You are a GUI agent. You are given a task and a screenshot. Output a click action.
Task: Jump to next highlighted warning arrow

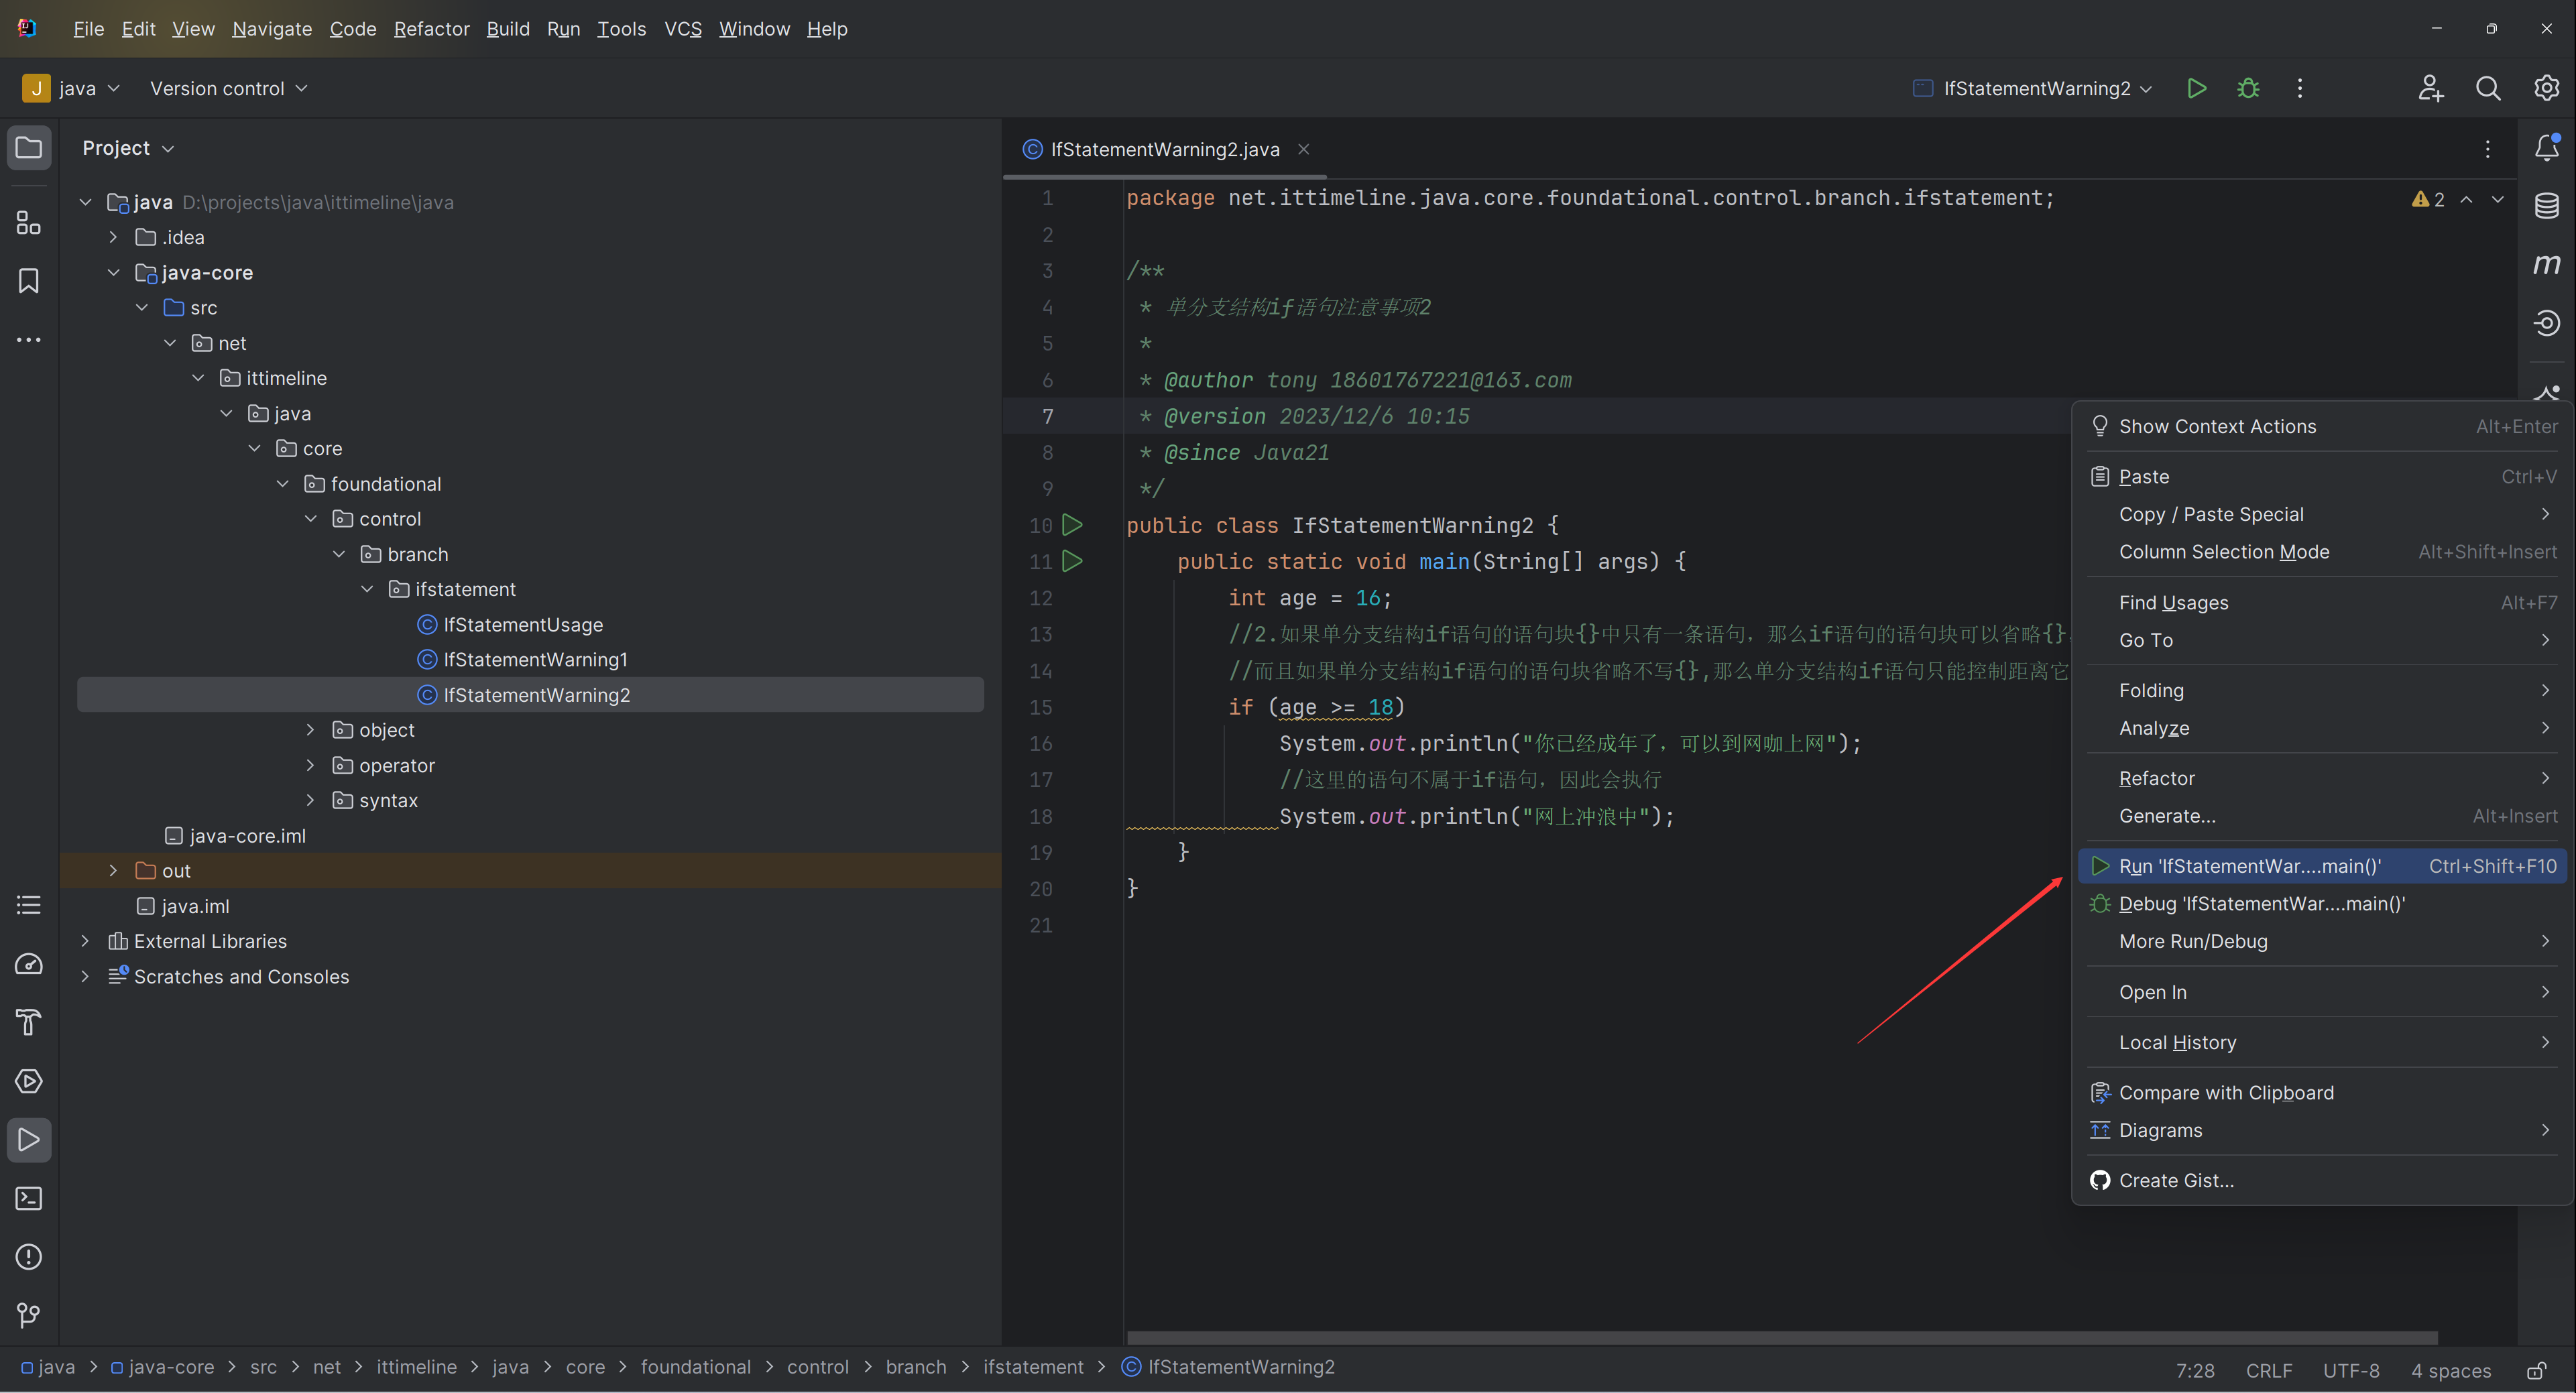[2498, 199]
